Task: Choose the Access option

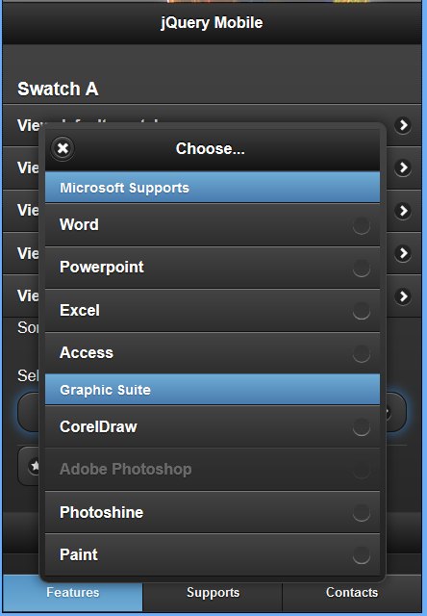Action: 213,353
